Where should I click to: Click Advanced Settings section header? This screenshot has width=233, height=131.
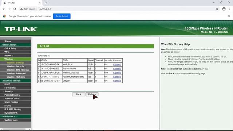(16, 80)
